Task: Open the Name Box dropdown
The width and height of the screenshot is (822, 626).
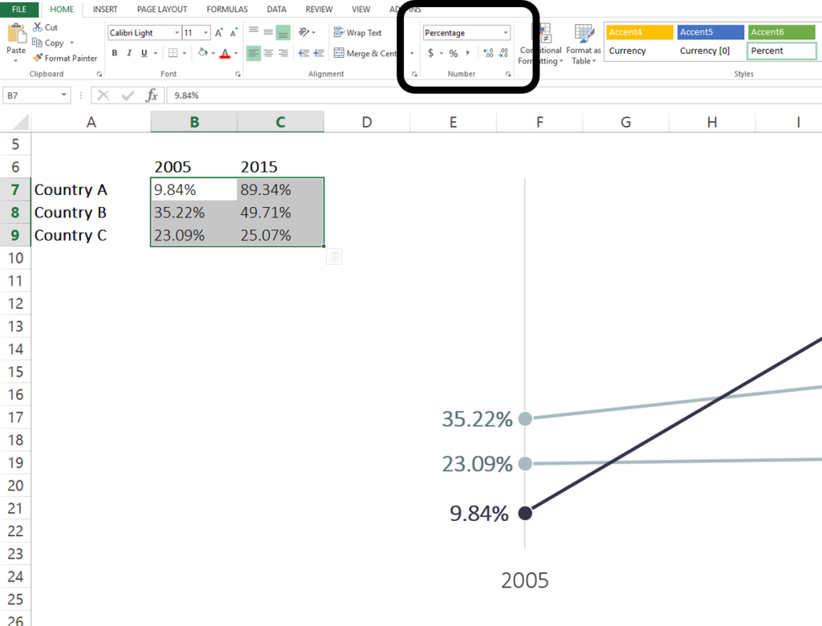Action: [64, 95]
